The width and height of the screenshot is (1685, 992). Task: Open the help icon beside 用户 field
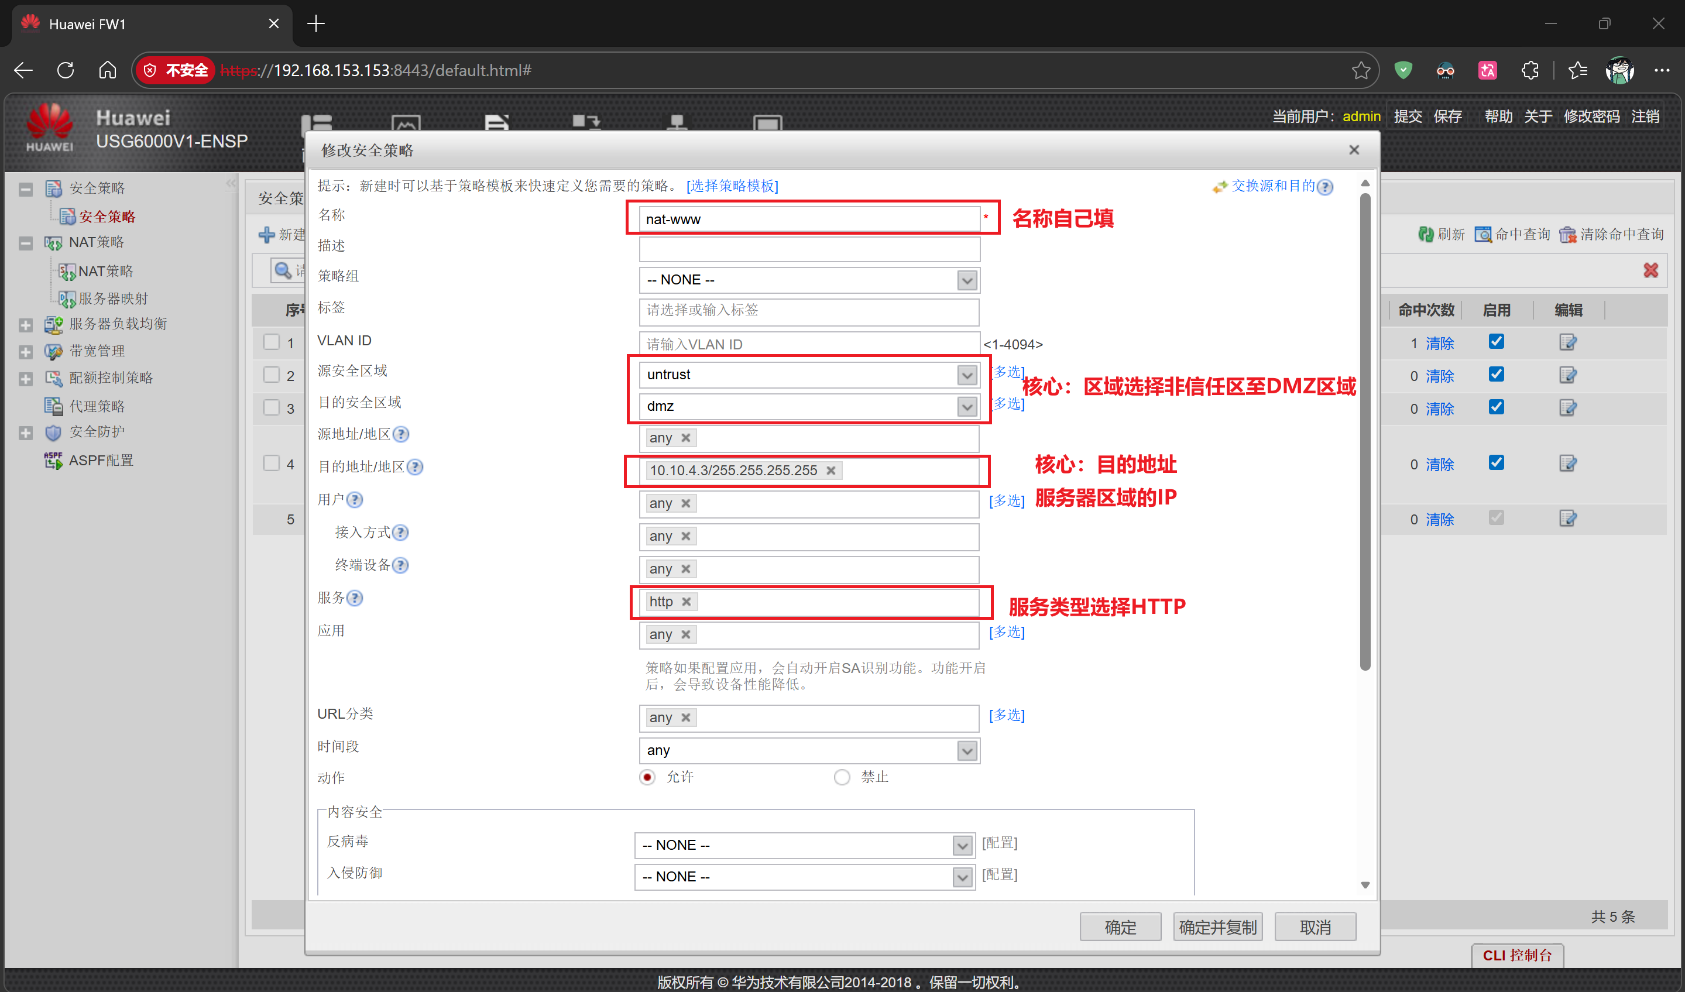(355, 500)
